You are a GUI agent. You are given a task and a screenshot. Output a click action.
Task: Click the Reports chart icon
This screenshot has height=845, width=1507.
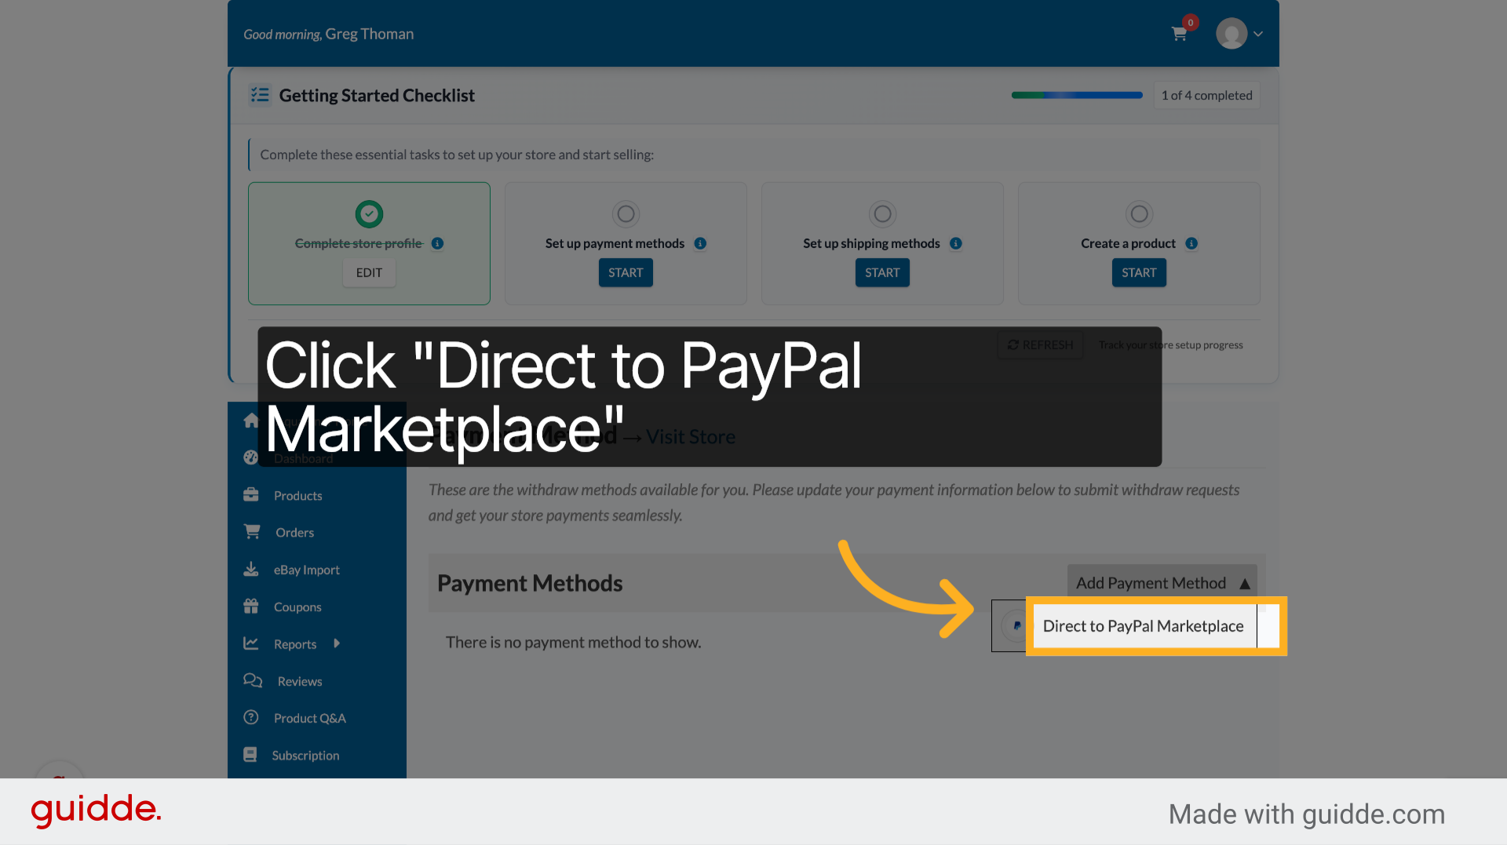coord(251,643)
